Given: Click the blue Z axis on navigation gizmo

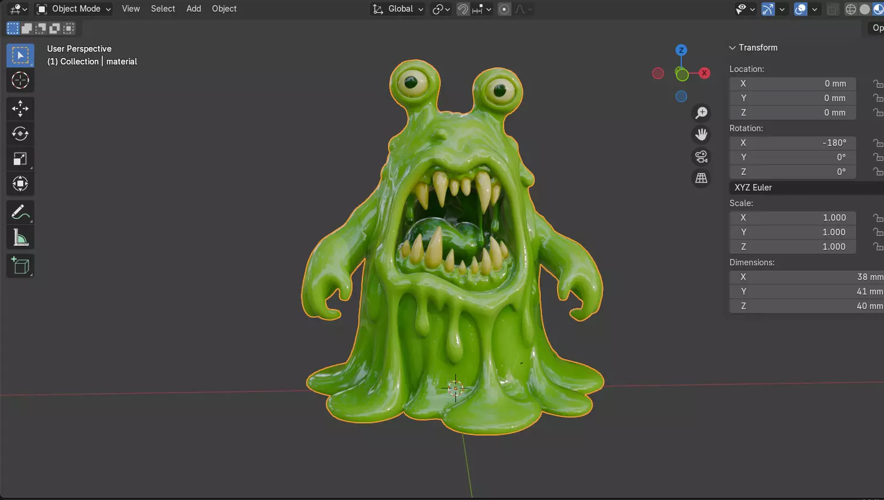Looking at the screenshot, I should (681, 50).
